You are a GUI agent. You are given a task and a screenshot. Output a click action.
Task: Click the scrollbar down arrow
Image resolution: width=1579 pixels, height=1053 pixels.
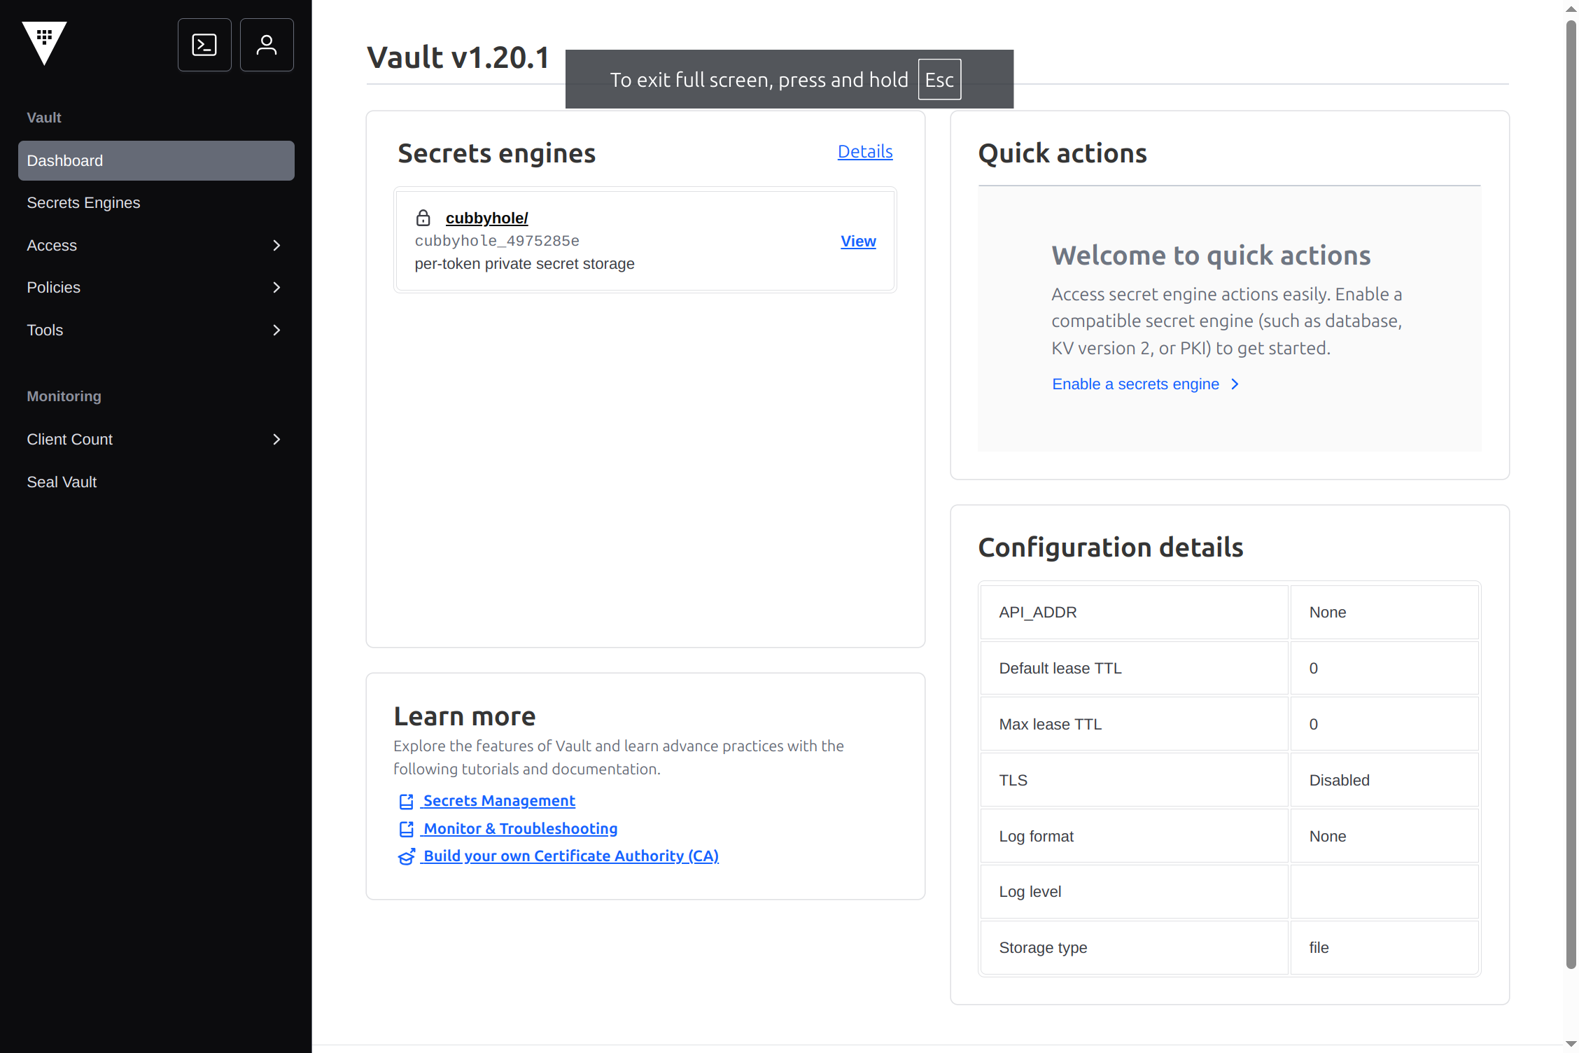(x=1571, y=1044)
